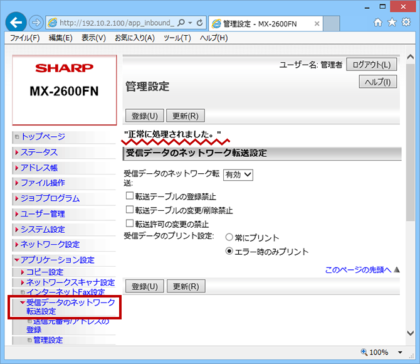The width and height of the screenshot is (420, 364).
Task: Open the browser Home icon
Action: [377, 23]
